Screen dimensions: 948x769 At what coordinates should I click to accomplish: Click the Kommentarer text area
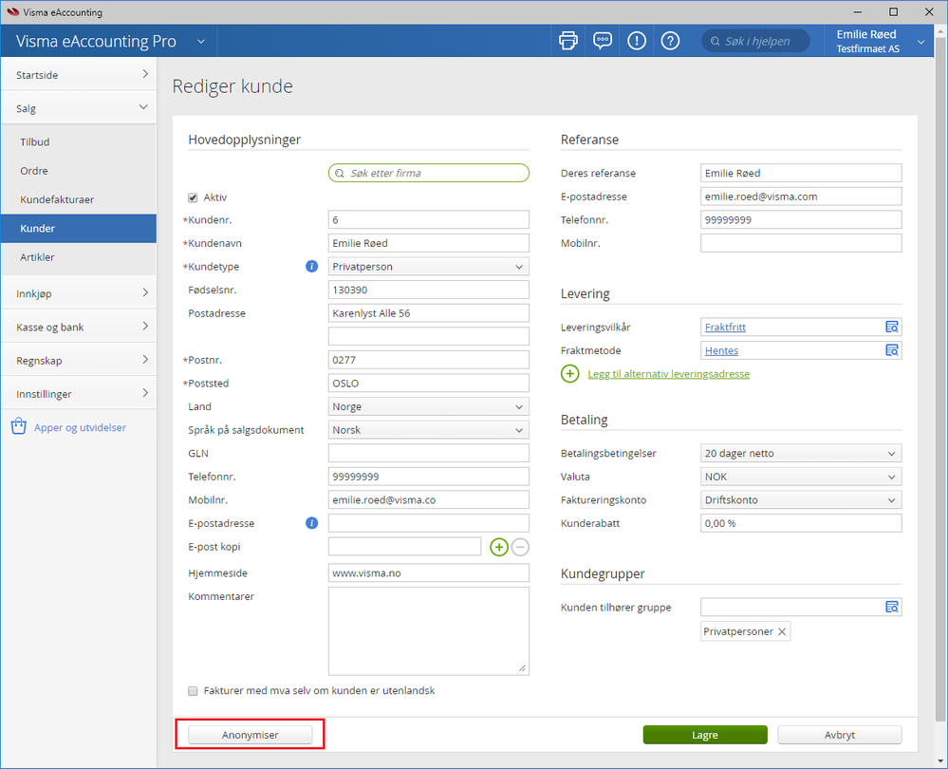(x=428, y=630)
